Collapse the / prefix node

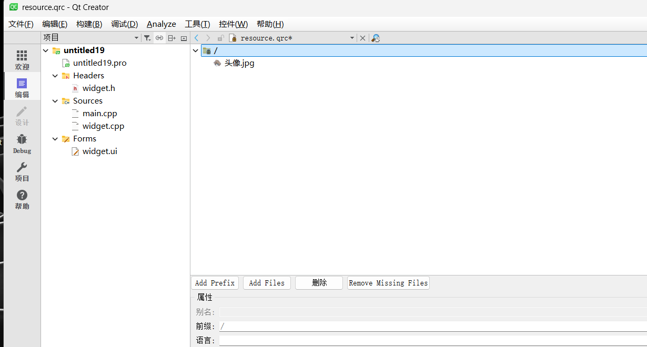(x=196, y=50)
